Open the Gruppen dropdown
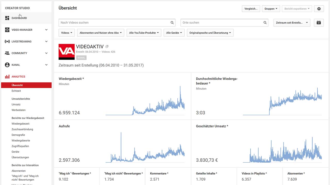The width and height of the screenshot is (330, 185). click(271, 9)
